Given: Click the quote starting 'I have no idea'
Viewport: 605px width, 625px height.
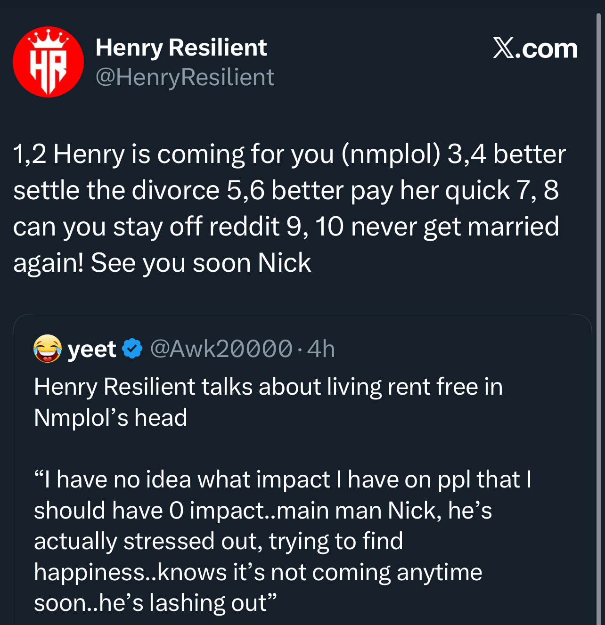Looking at the screenshot, I should coord(282,479).
